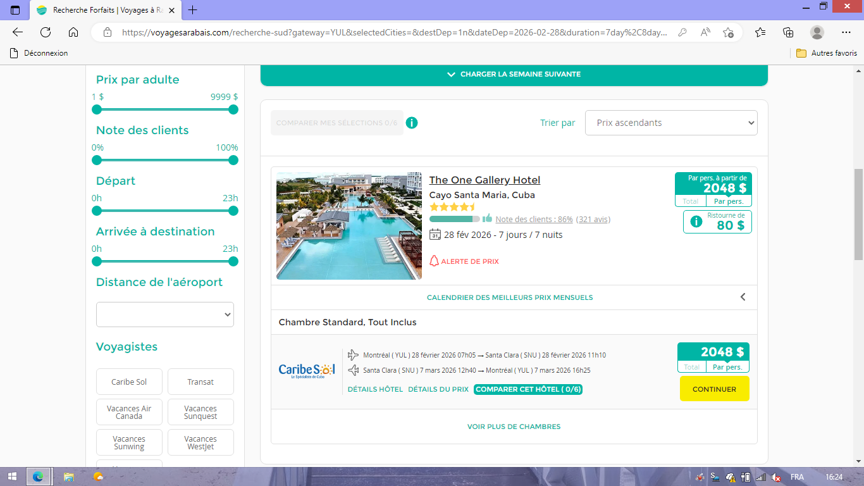864x486 pixels.
Task: Click the info icon beside Comparer mes sélections
Action: pos(412,123)
